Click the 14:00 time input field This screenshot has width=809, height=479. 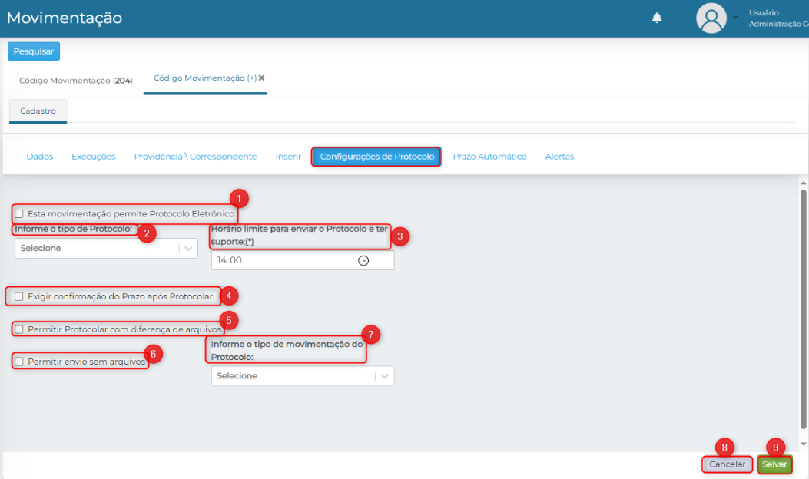(x=303, y=260)
